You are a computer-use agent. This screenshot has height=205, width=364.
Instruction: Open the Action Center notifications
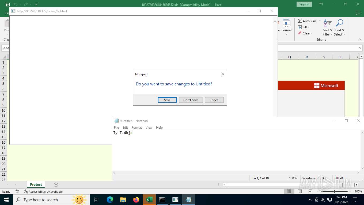(355, 200)
